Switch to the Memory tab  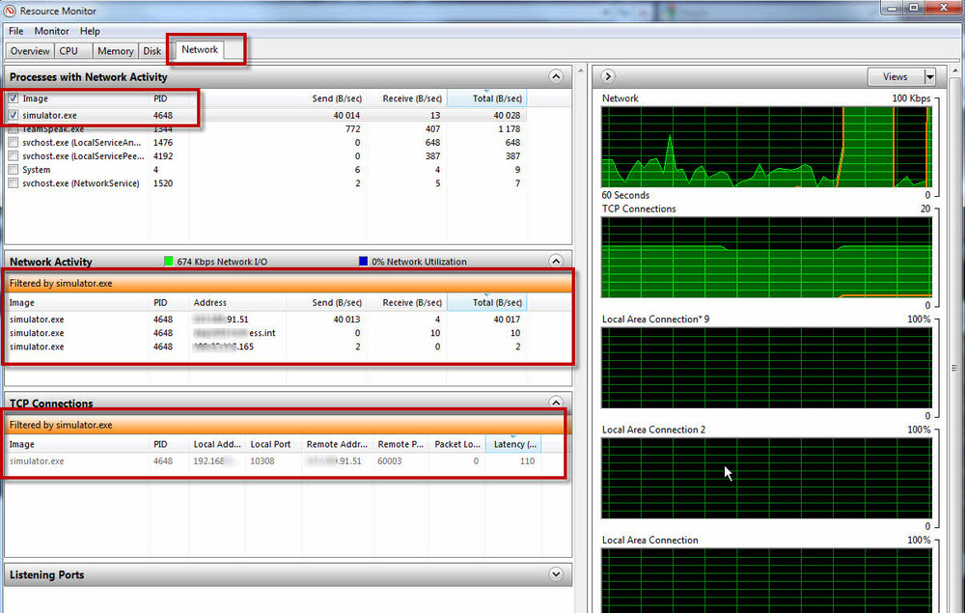tap(115, 51)
